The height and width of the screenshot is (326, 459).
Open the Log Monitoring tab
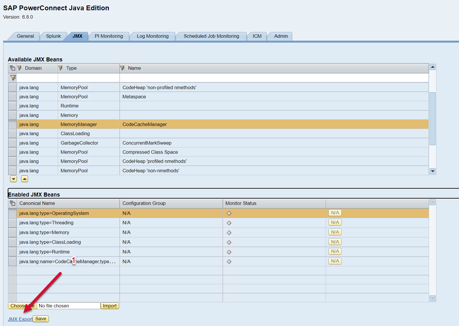tap(153, 36)
